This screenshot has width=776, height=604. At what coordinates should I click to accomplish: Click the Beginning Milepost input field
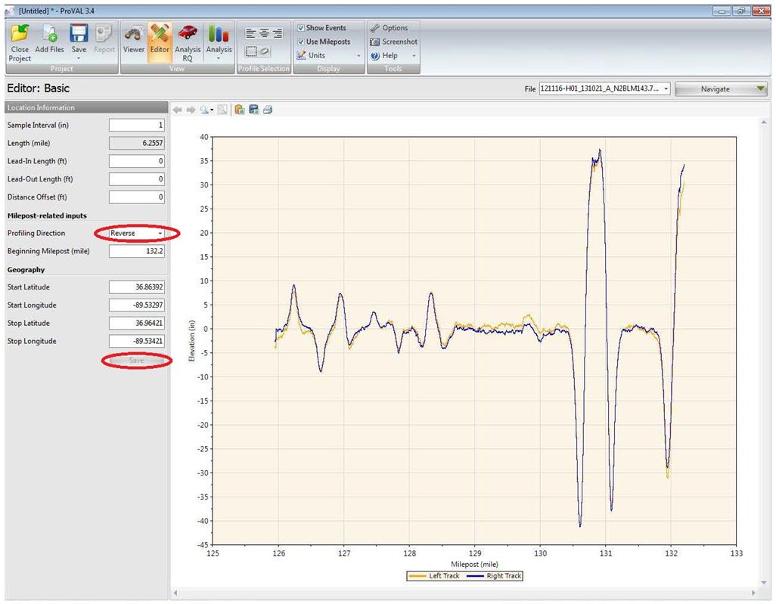click(x=137, y=251)
